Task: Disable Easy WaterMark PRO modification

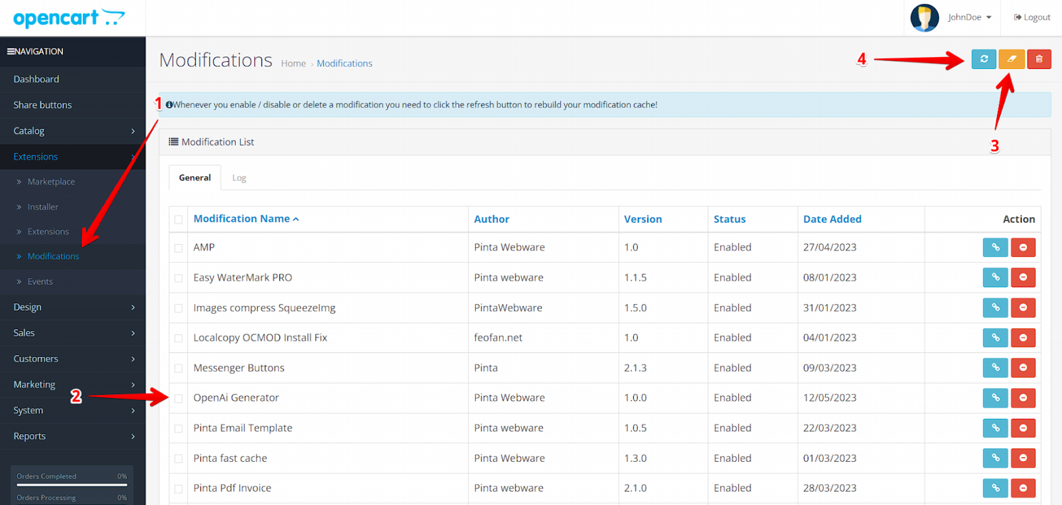Action: tap(1023, 277)
